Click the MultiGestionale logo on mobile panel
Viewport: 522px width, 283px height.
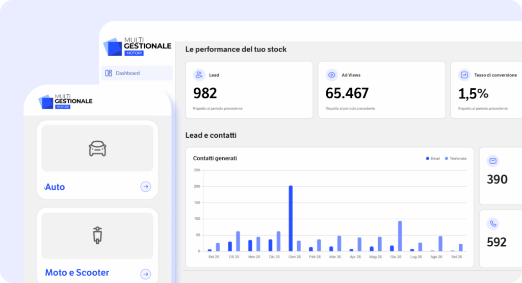click(x=65, y=101)
